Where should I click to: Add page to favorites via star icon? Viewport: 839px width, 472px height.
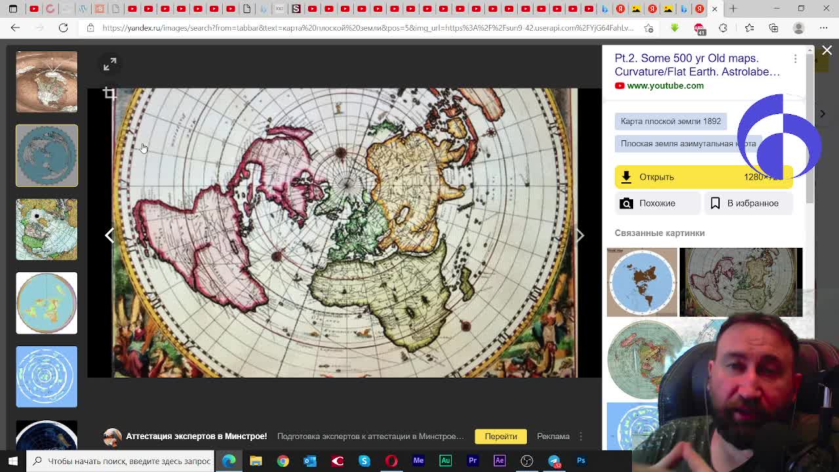649,28
